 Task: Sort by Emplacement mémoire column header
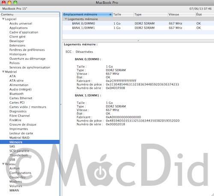click(x=87, y=14)
